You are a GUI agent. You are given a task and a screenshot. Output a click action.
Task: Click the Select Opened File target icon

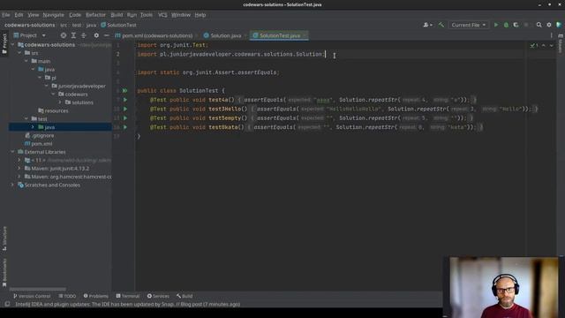point(64,35)
